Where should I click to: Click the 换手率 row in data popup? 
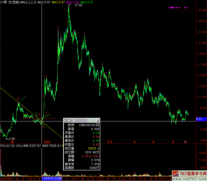(x=69, y=164)
